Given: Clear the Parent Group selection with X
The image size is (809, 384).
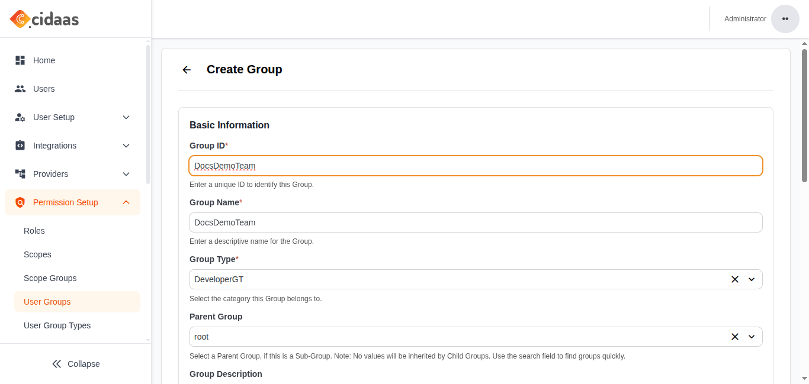Looking at the screenshot, I should coord(735,337).
